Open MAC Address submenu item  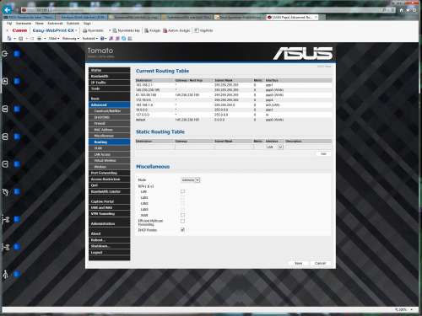[110, 130]
